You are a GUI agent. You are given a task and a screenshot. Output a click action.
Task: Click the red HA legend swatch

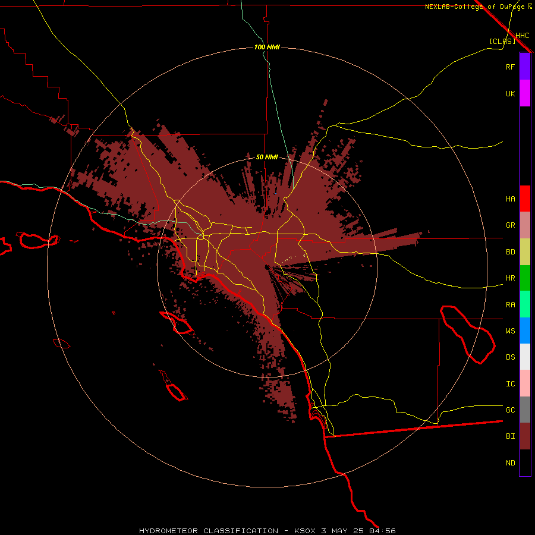click(525, 199)
